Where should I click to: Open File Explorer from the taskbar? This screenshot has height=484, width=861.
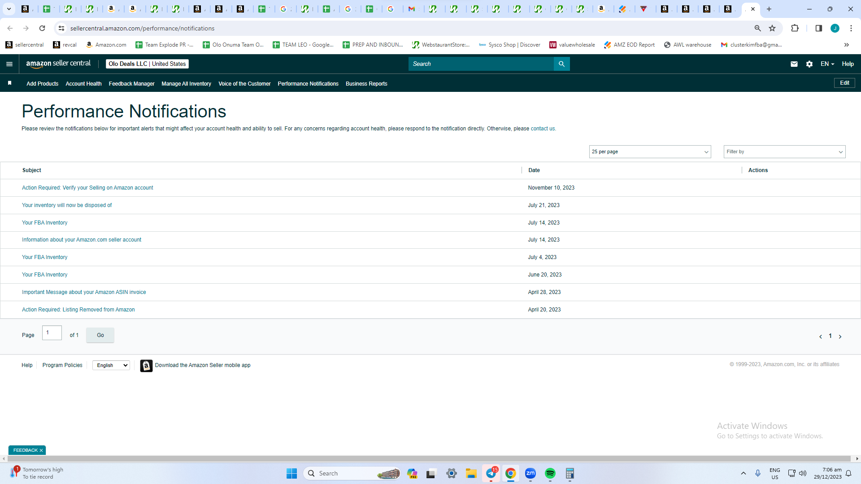pos(471,474)
